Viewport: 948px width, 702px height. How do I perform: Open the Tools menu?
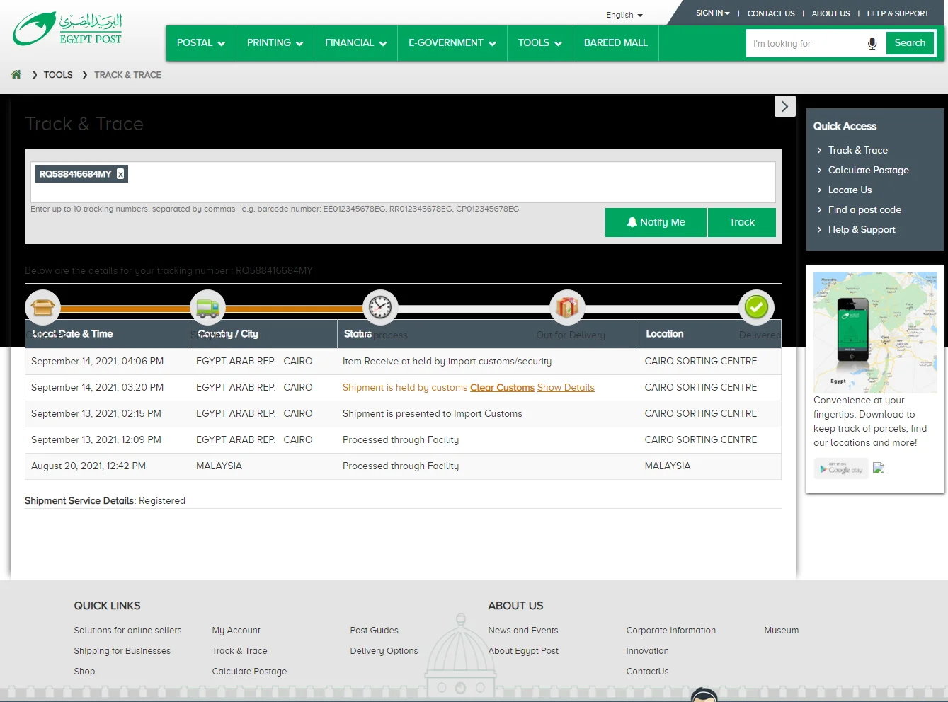[x=539, y=43]
